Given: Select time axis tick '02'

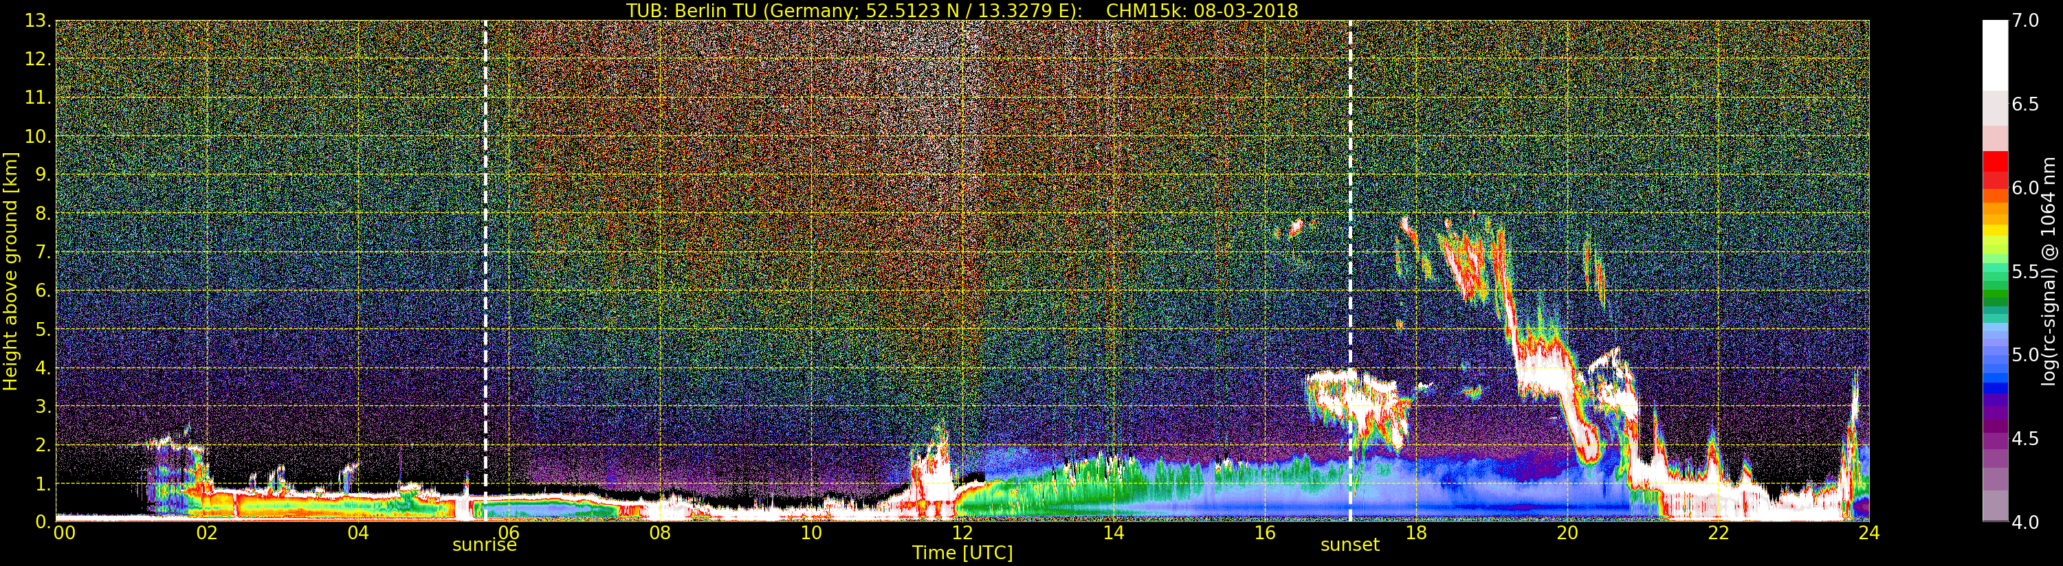Looking at the screenshot, I should coord(207,533).
